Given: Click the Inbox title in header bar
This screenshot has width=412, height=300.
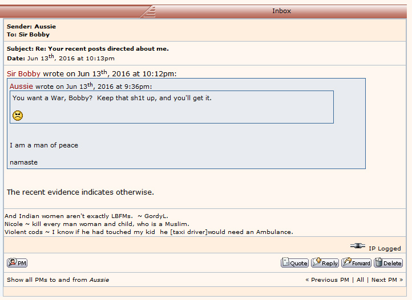Looking at the screenshot, I should (281, 11).
